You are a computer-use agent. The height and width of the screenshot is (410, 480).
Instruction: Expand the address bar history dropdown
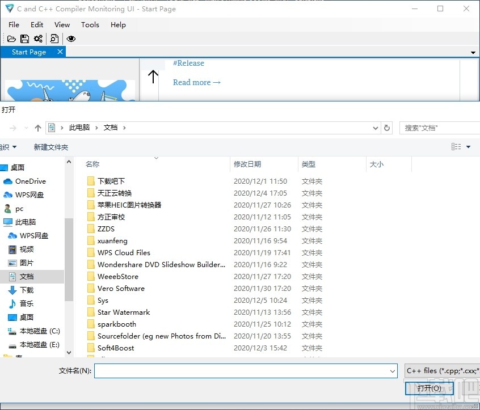[375, 128]
